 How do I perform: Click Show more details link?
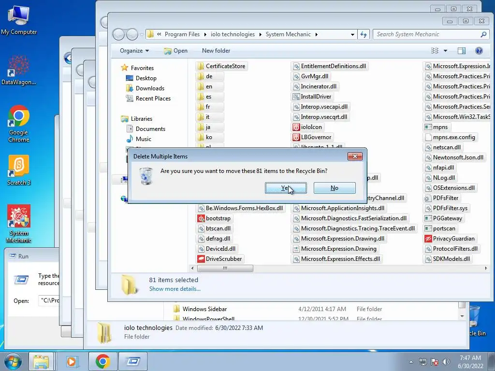coord(175,289)
